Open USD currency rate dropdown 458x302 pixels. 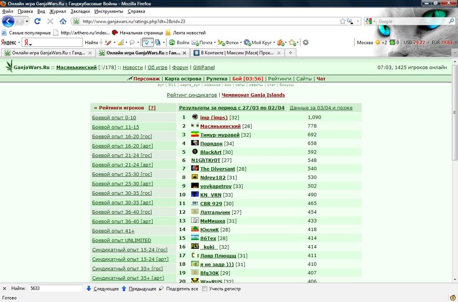tap(428, 43)
